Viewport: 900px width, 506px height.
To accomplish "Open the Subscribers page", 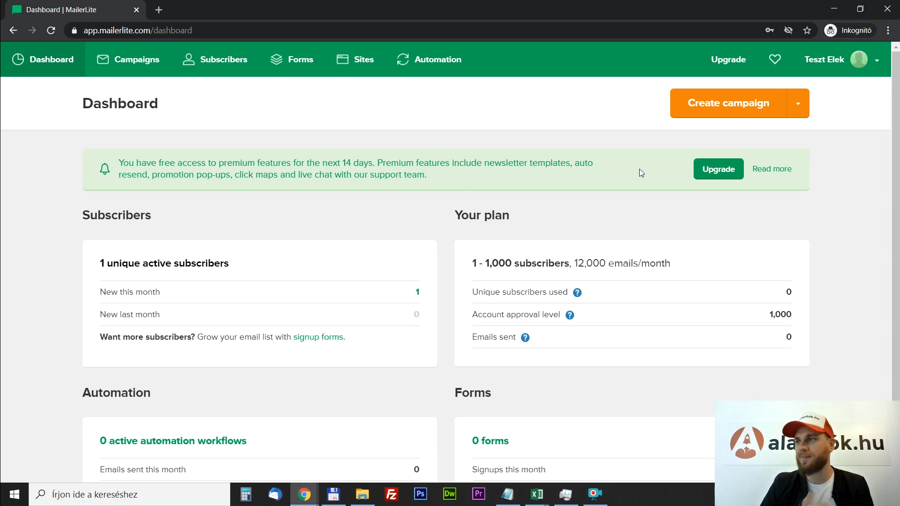I will point(215,60).
